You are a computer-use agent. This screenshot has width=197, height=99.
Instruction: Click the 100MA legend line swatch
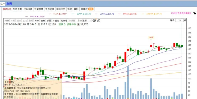143,14
